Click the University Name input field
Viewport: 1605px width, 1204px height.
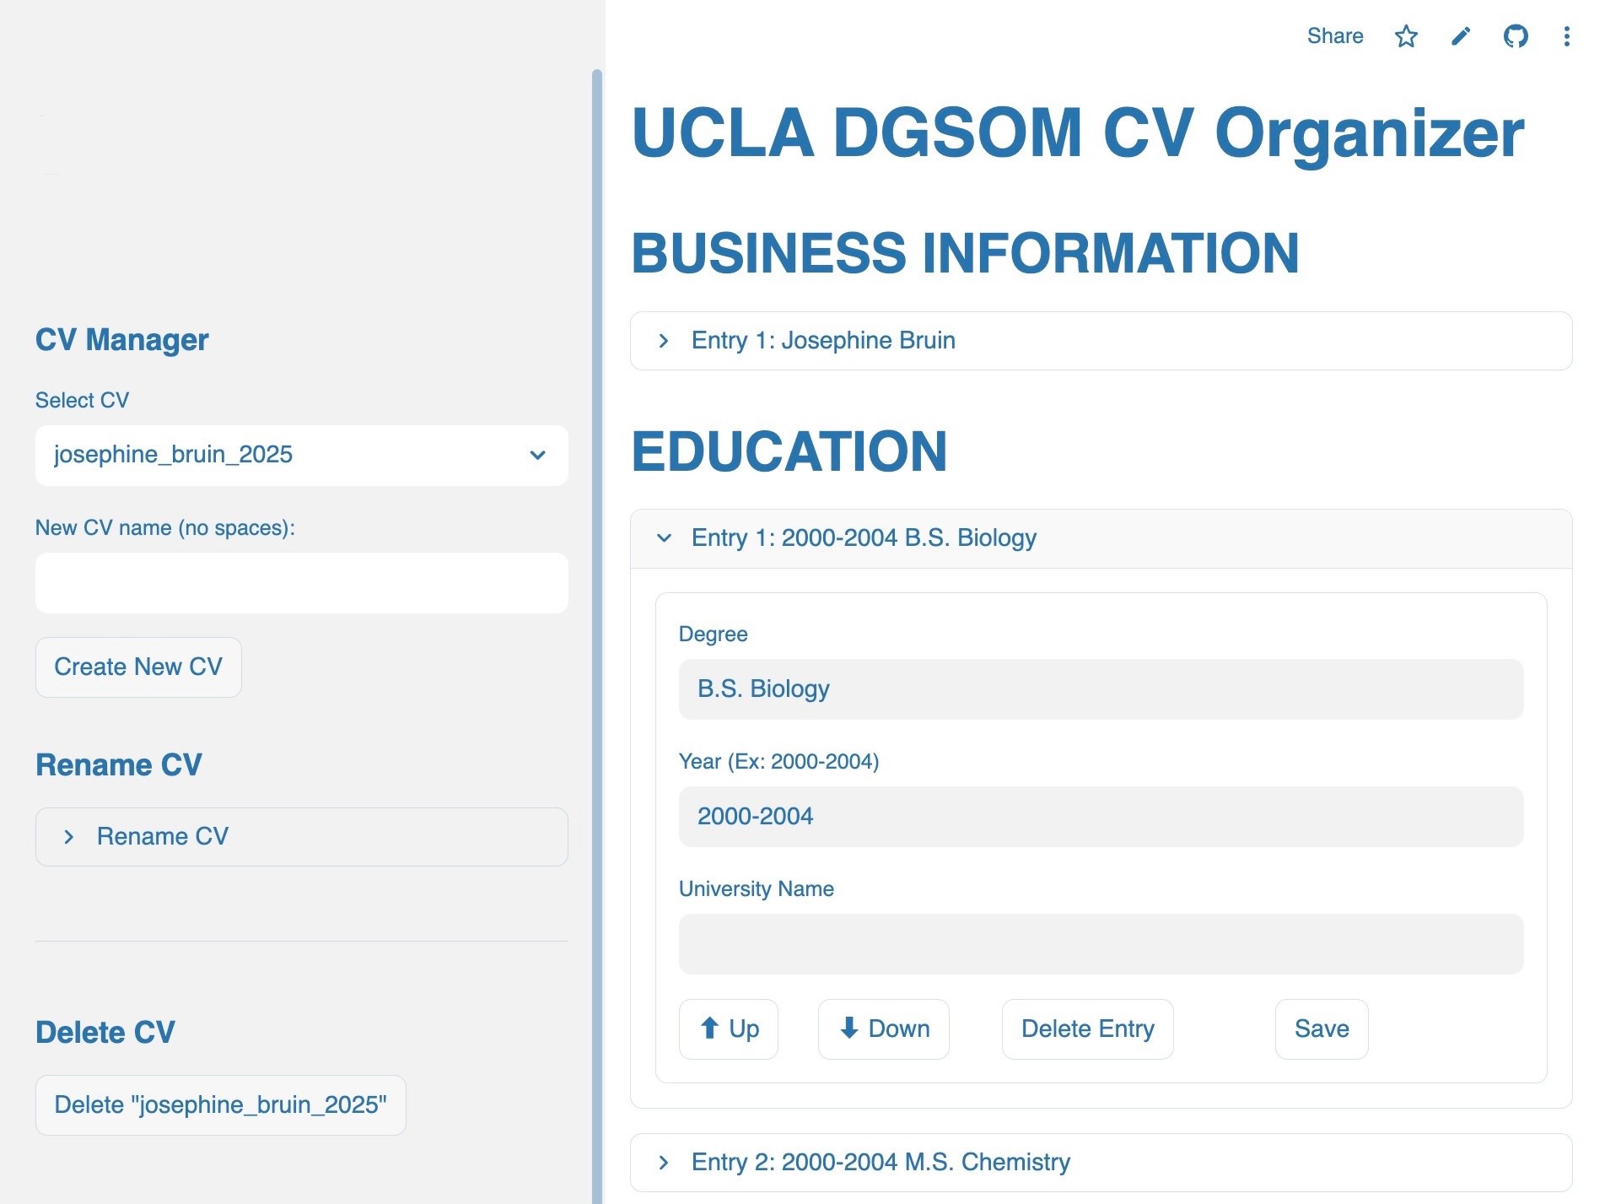click(1101, 944)
